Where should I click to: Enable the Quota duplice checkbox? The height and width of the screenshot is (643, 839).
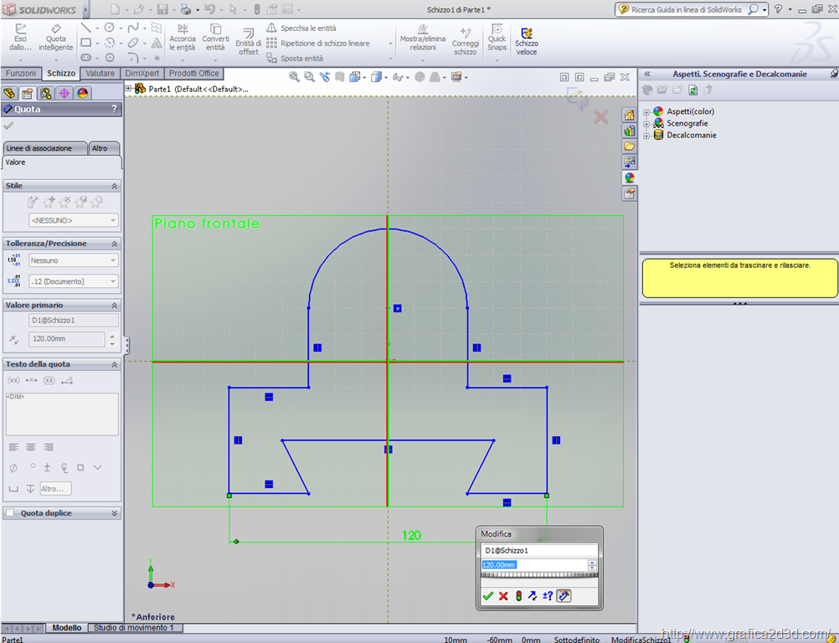[x=10, y=513]
